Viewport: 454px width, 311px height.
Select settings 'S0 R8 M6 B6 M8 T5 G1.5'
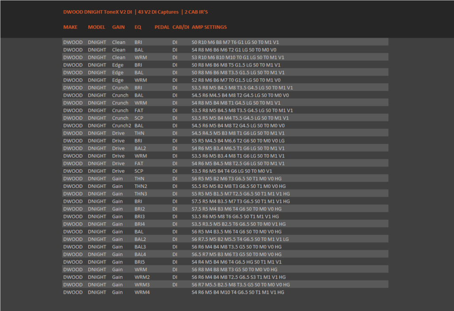pyautogui.click(x=236, y=65)
